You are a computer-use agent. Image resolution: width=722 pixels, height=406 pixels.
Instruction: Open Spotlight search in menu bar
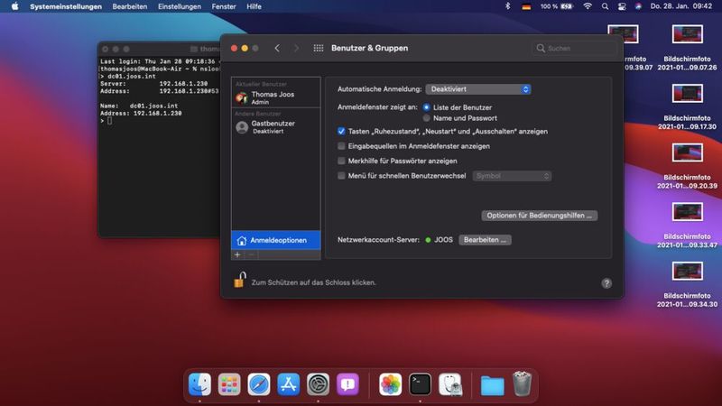tap(605, 6)
